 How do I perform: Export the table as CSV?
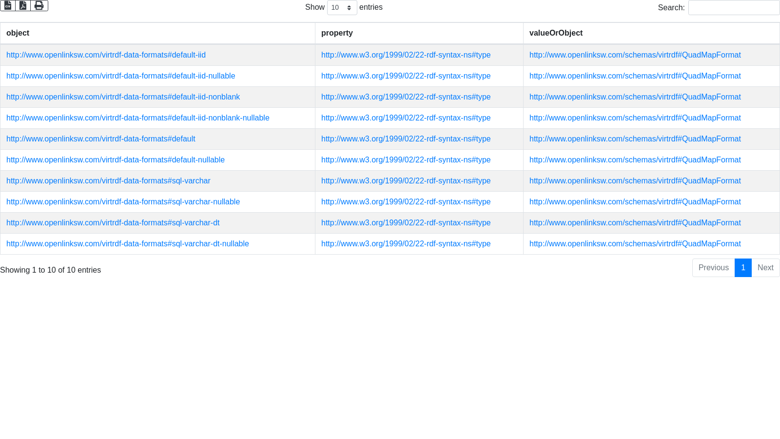click(x=8, y=5)
